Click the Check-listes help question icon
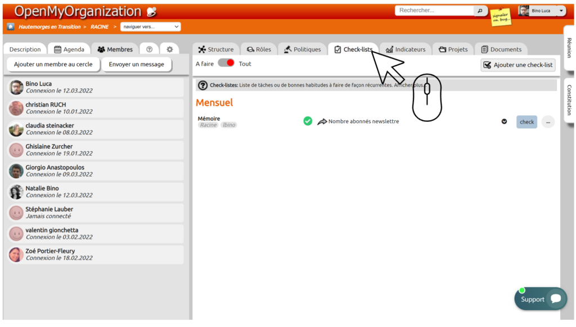This screenshot has height=327, width=576. coord(202,85)
